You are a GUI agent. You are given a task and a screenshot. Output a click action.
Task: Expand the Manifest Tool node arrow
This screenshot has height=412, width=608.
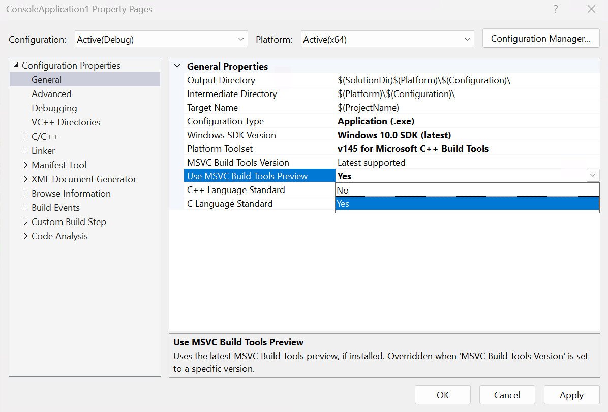click(x=25, y=165)
